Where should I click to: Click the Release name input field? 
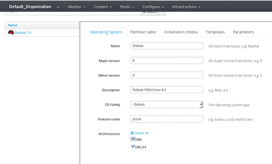click(167, 119)
